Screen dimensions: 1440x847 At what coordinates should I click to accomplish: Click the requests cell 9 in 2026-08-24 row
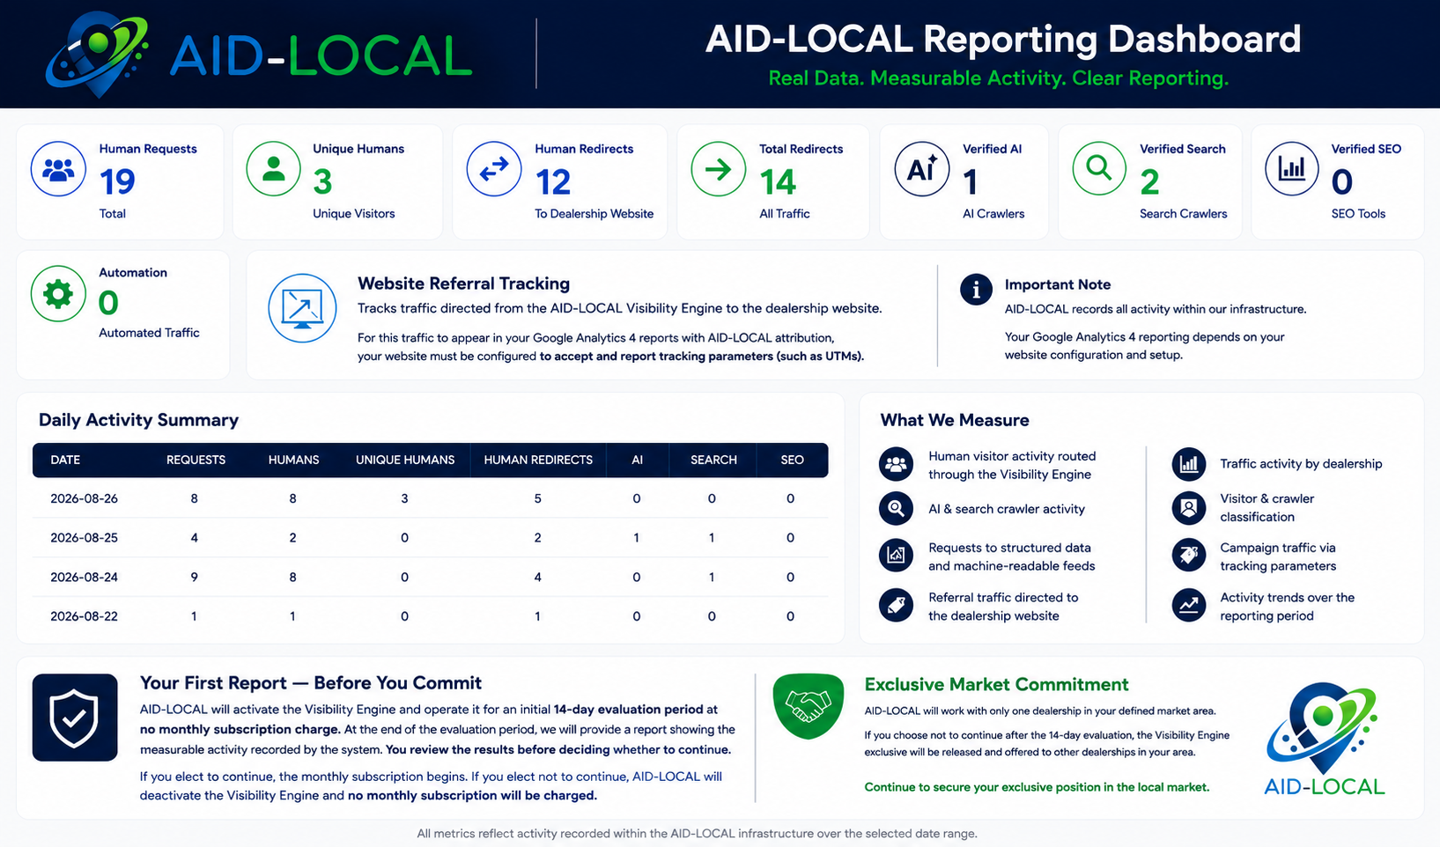[195, 578]
